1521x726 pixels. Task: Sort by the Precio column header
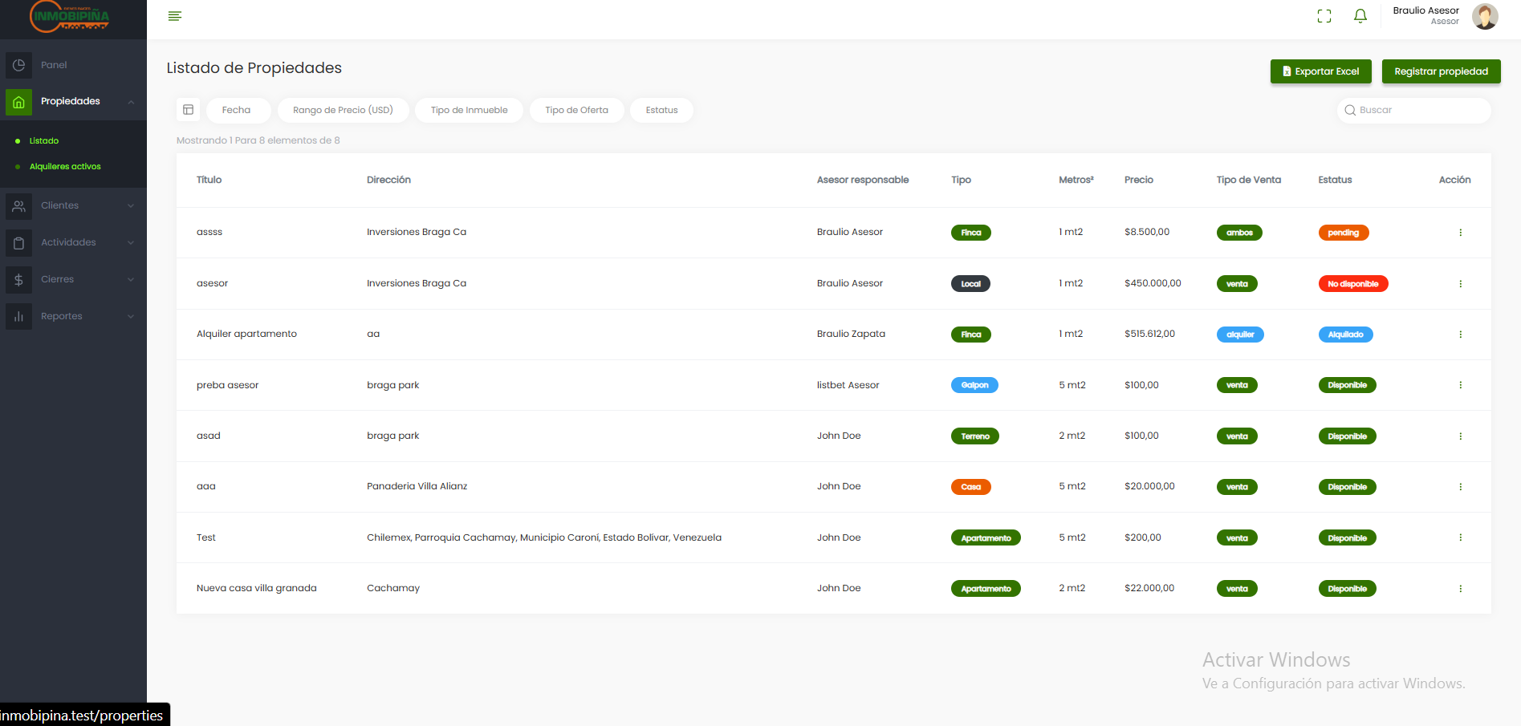[x=1138, y=180]
